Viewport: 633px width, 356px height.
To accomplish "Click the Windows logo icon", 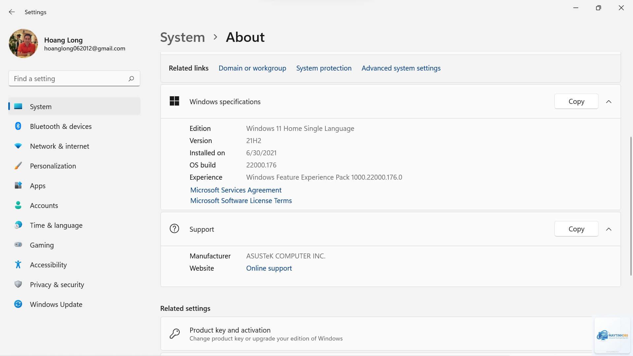I will point(174,101).
